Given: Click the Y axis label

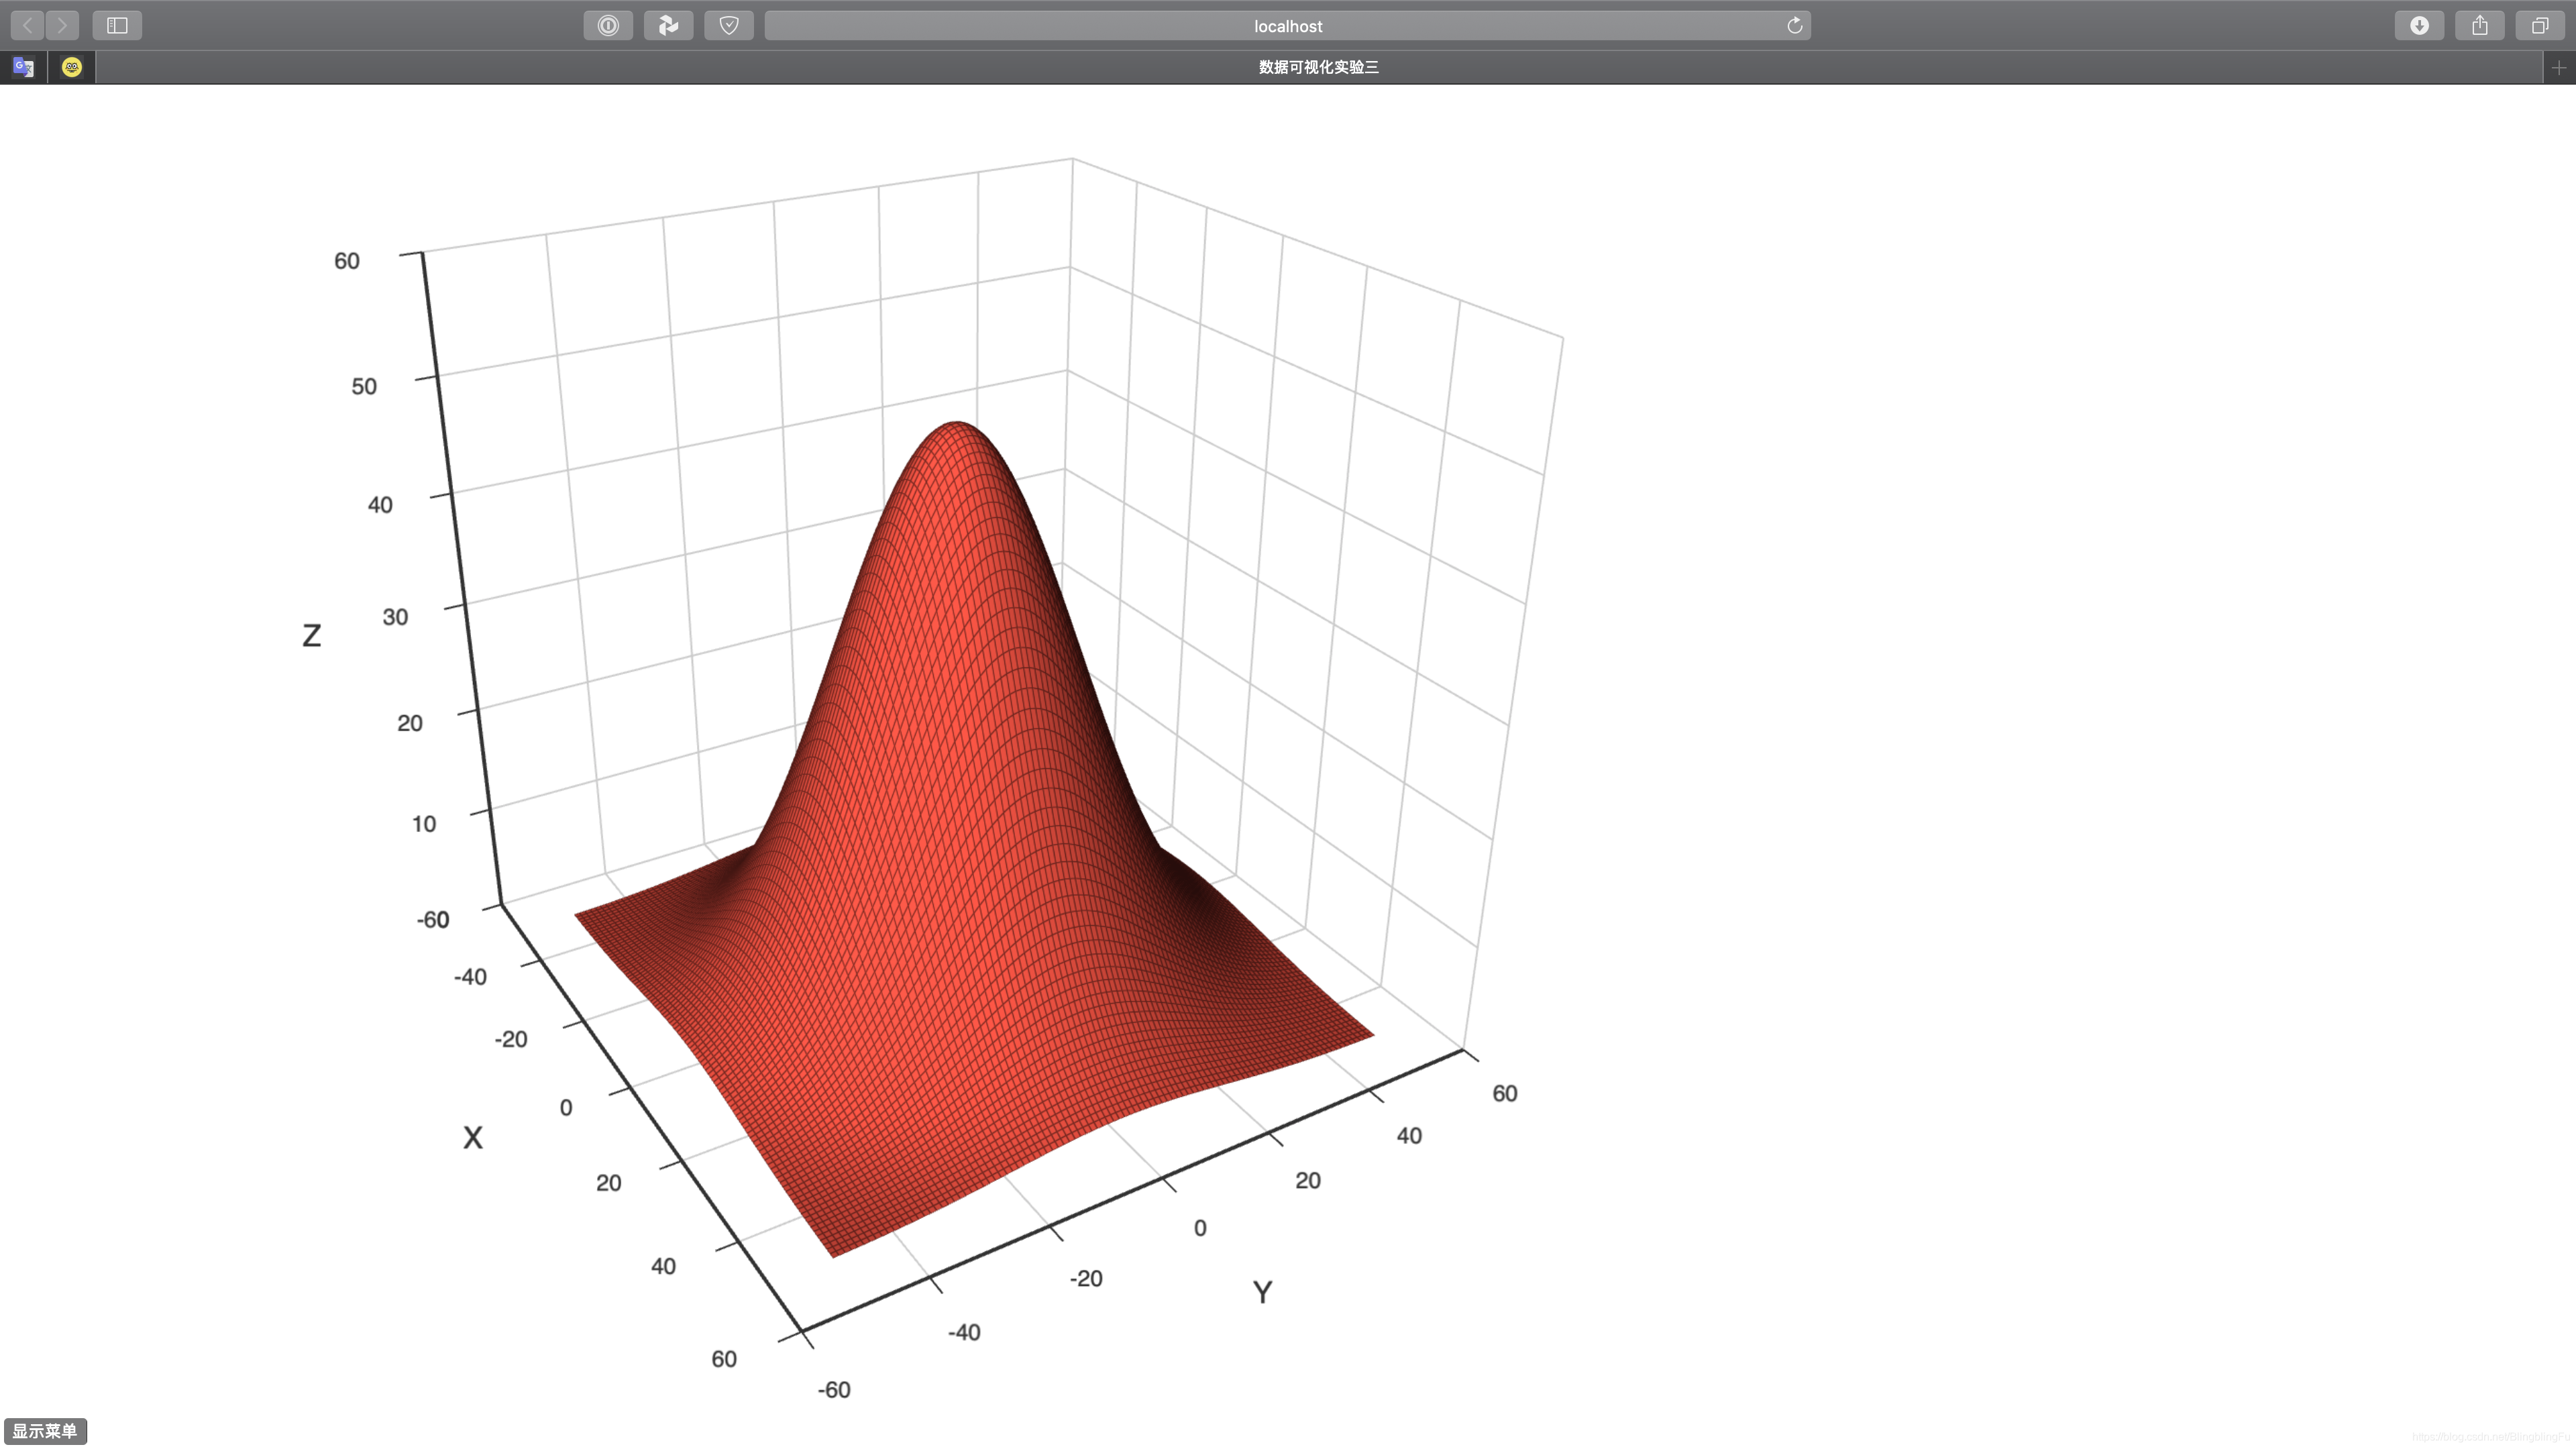Looking at the screenshot, I should (x=1262, y=1292).
